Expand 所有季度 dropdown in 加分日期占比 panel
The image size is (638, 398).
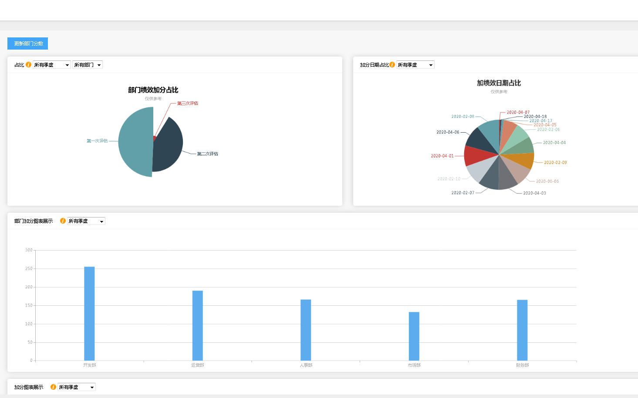click(x=415, y=65)
